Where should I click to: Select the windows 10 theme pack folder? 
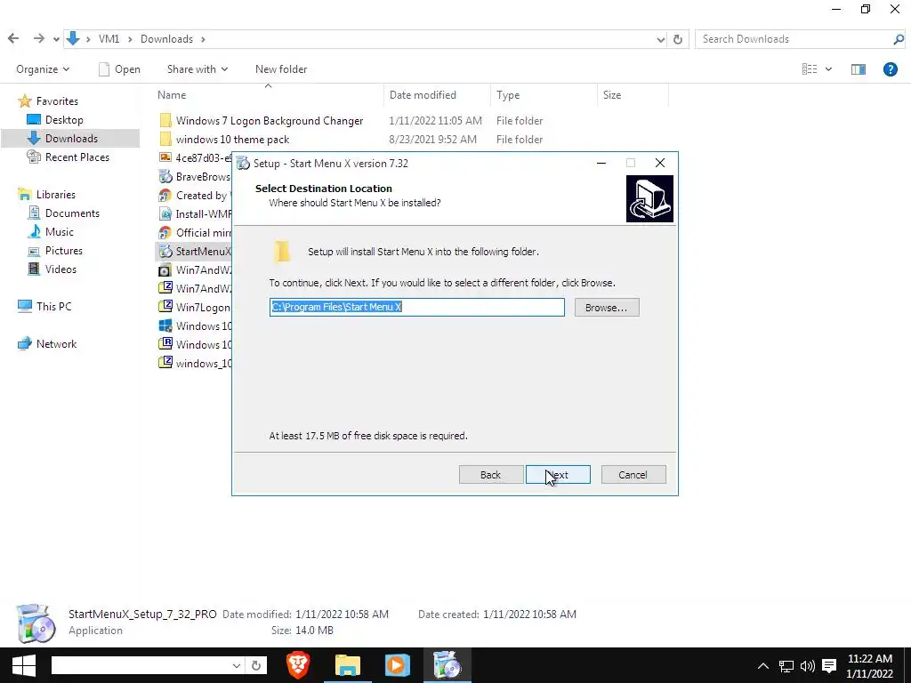[232, 140]
